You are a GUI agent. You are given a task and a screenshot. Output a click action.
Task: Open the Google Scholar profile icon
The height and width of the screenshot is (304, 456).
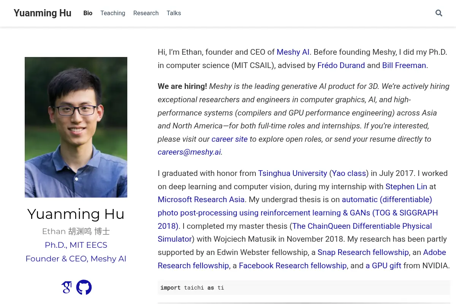tap(66, 287)
